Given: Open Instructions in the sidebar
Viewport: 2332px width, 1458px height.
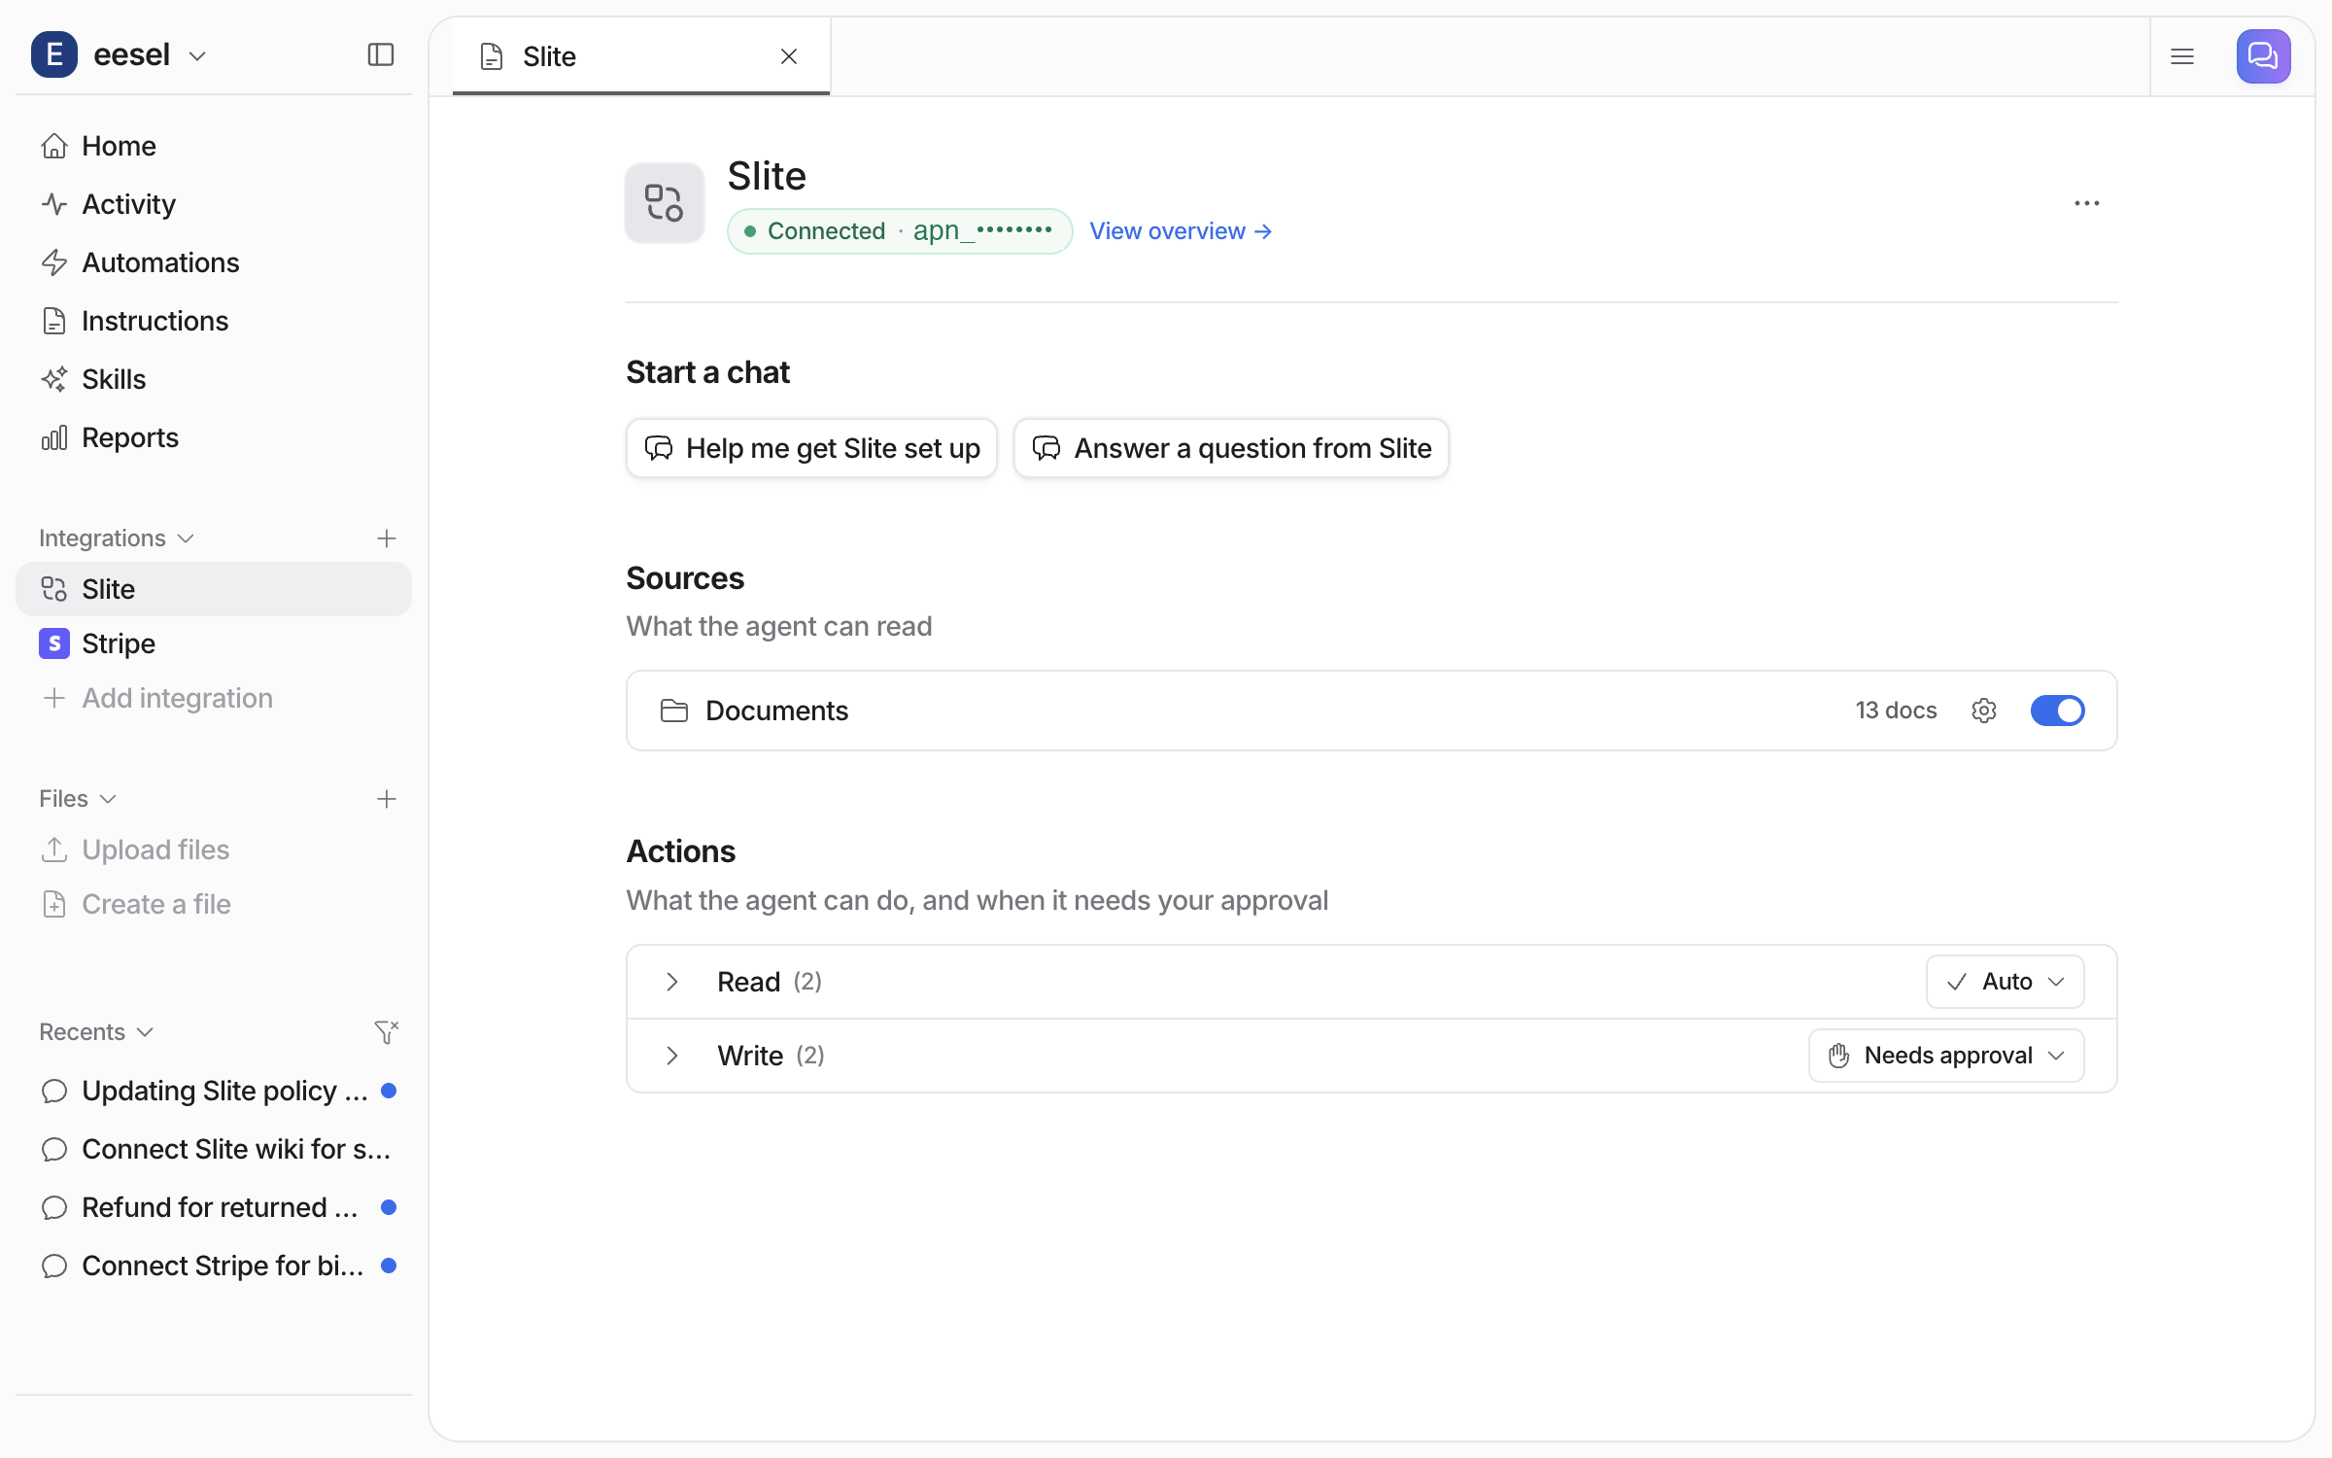Looking at the screenshot, I should tap(214, 321).
